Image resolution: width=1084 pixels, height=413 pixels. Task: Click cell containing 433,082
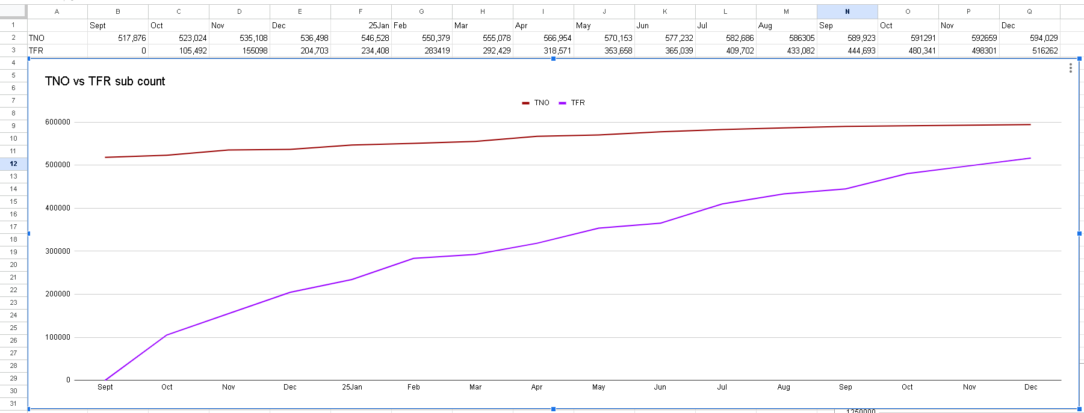click(787, 50)
